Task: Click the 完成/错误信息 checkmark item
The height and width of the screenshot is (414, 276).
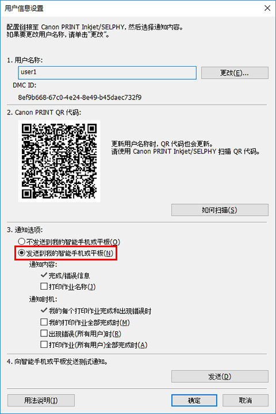Action: (x=65, y=275)
